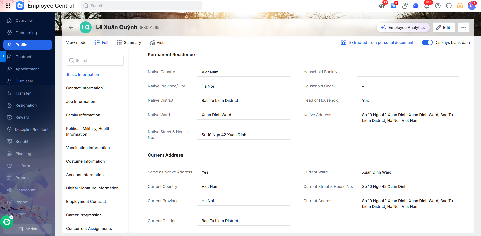The height and width of the screenshot is (236, 481).
Task: Click the Edit button
Action: pos(443,27)
